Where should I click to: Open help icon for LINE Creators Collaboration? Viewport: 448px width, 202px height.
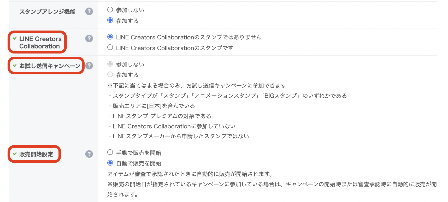[x=89, y=39]
